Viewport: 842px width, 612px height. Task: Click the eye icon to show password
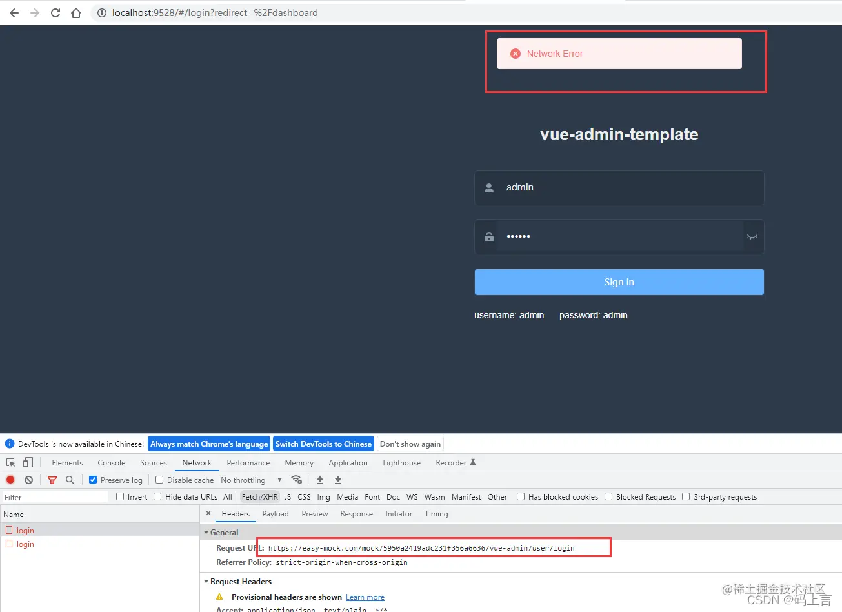tap(752, 237)
